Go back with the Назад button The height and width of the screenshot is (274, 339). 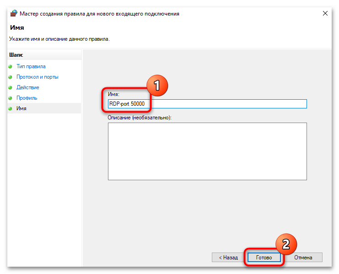point(228,258)
